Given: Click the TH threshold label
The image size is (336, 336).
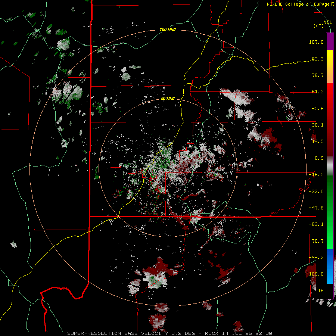Looking at the screenshot, I should (321, 290).
